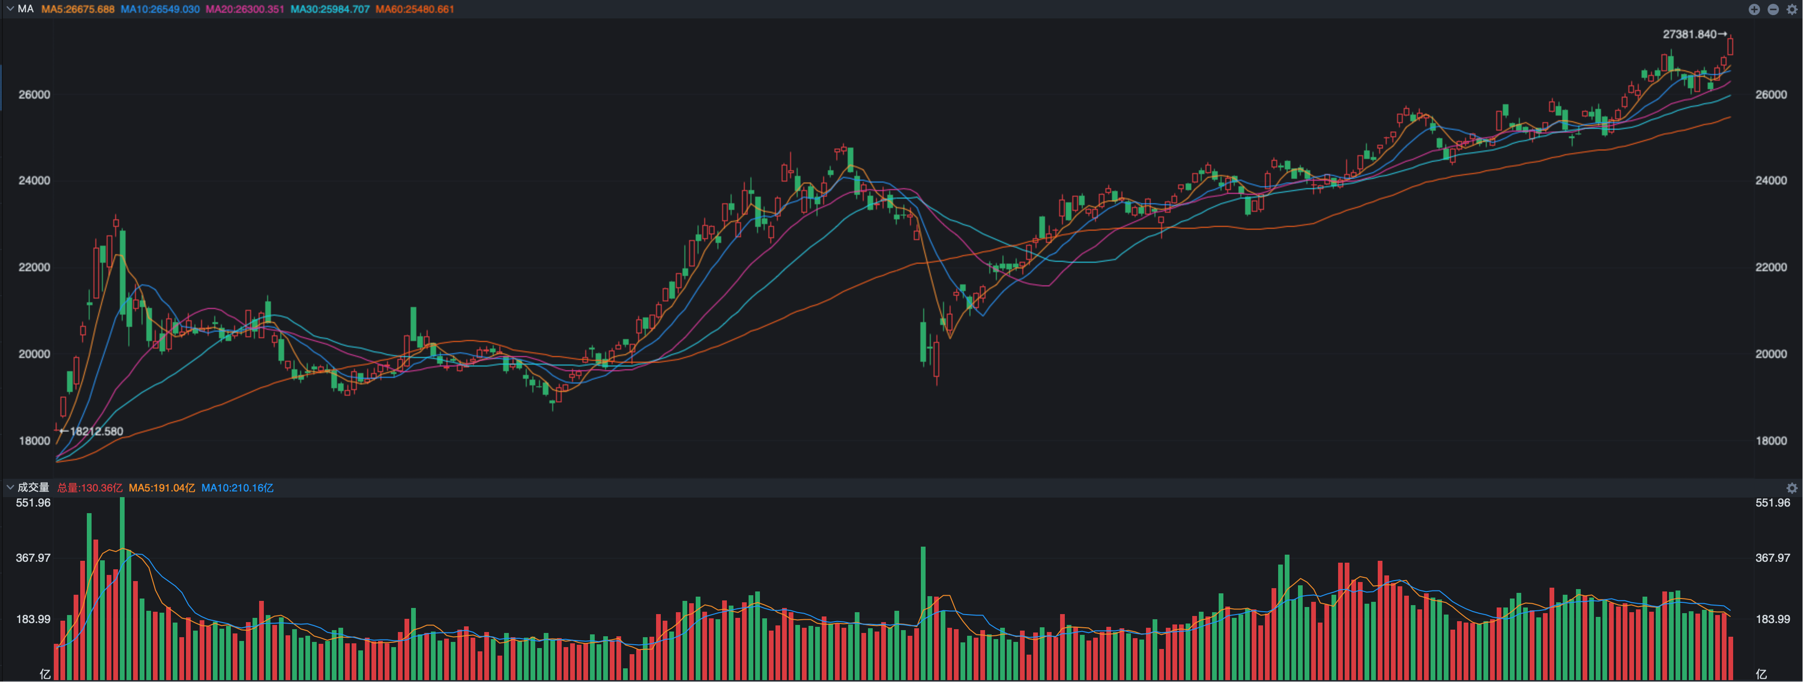Click the minus zoom-out icon
The height and width of the screenshot is (682, 1803).
coord(1773,9)
